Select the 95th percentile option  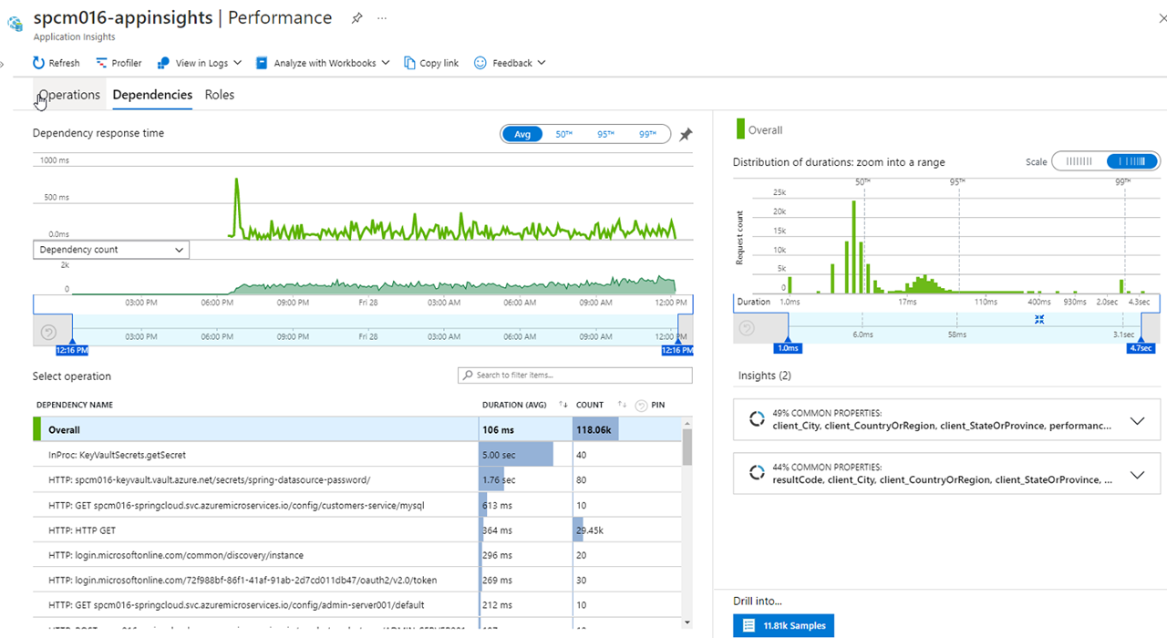[605, 134]
